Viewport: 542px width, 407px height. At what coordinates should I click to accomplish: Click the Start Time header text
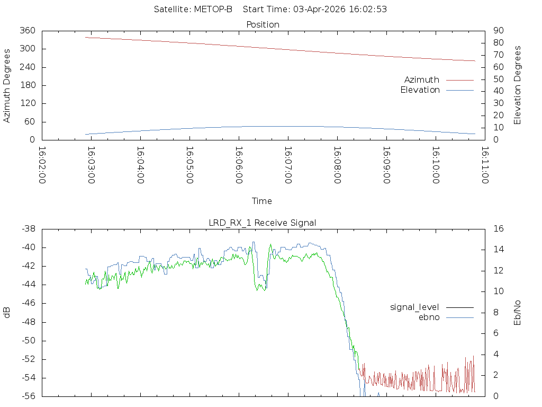coord(315,10)
